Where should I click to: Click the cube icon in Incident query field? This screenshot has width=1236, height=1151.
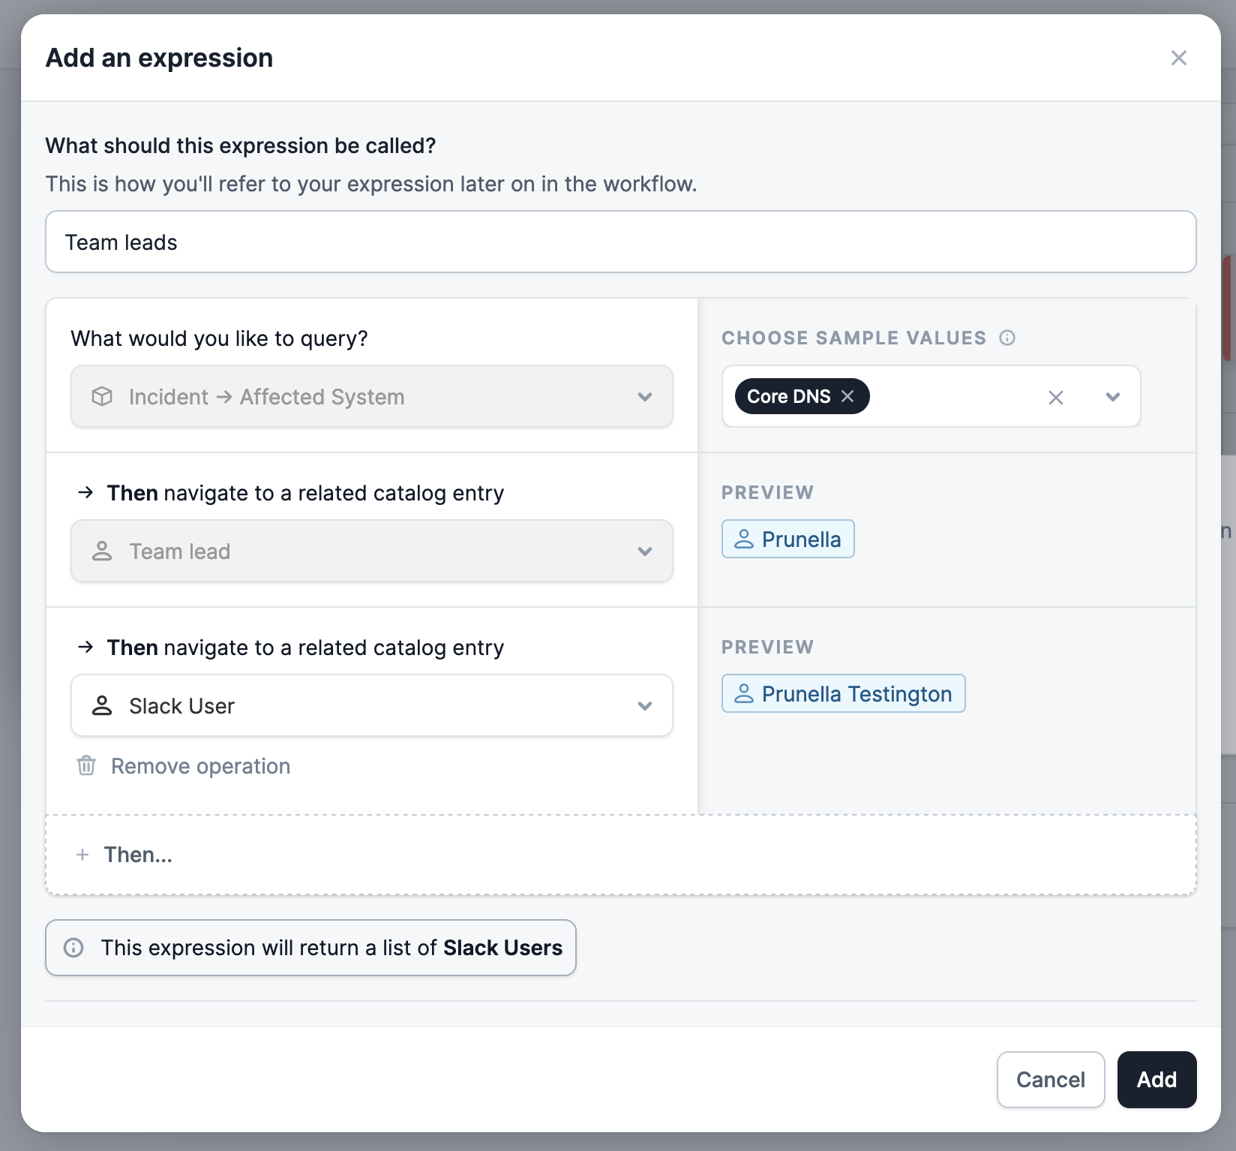[x=102, y=396]
